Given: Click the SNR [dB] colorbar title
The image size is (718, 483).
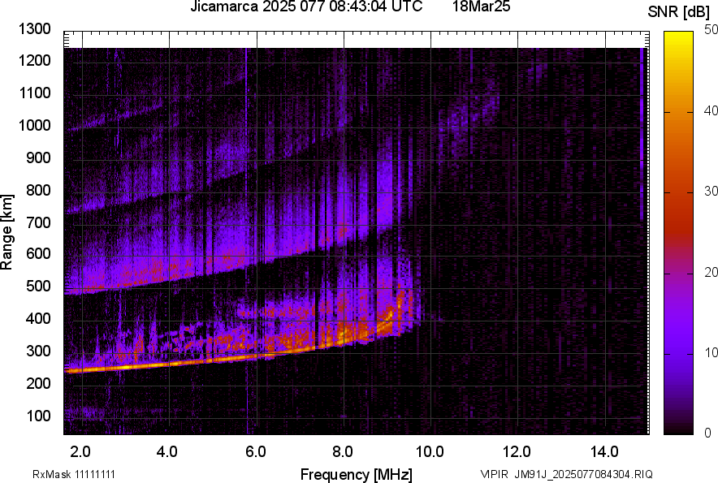Looking at the screenshot, I should tap(679, 12).
